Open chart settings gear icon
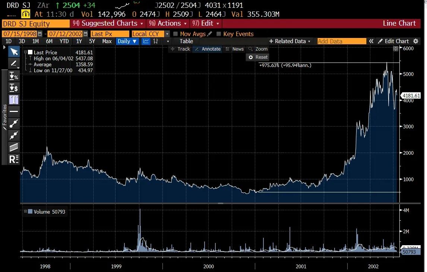427x272 pixels. (x=416, y=41)
